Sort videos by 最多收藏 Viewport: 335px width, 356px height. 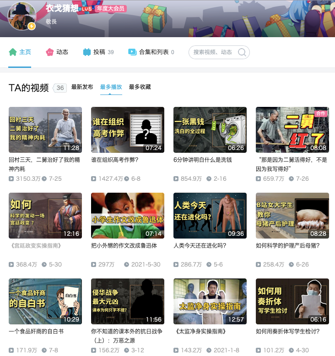coord(140,87)
